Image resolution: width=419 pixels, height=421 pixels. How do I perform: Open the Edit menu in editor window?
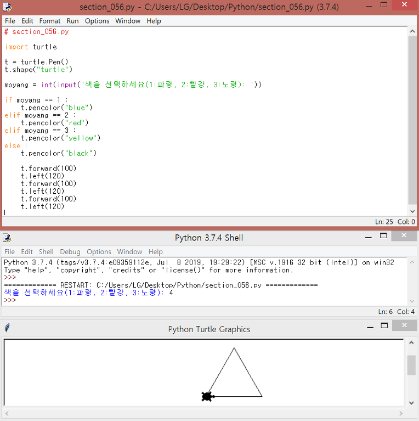27,21
